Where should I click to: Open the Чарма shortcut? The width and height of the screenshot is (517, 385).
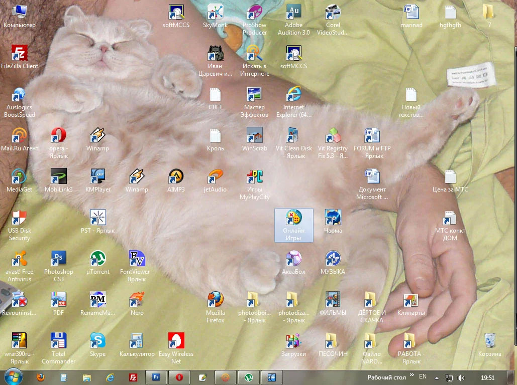pyautogui.click(x=333, y=222)
